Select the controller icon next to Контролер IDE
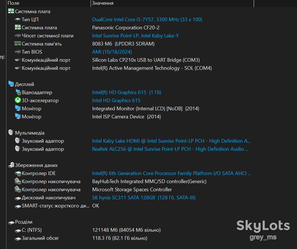The image size is (297, 249). click(x=18, y=173)
